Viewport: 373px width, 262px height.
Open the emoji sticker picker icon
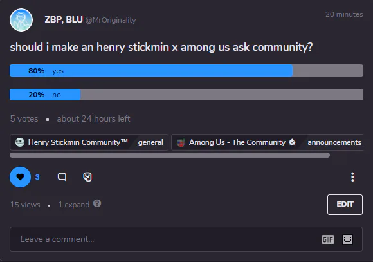pos(347,239)
